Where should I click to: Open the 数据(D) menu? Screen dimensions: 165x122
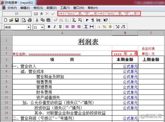click(x=52, y=8)
